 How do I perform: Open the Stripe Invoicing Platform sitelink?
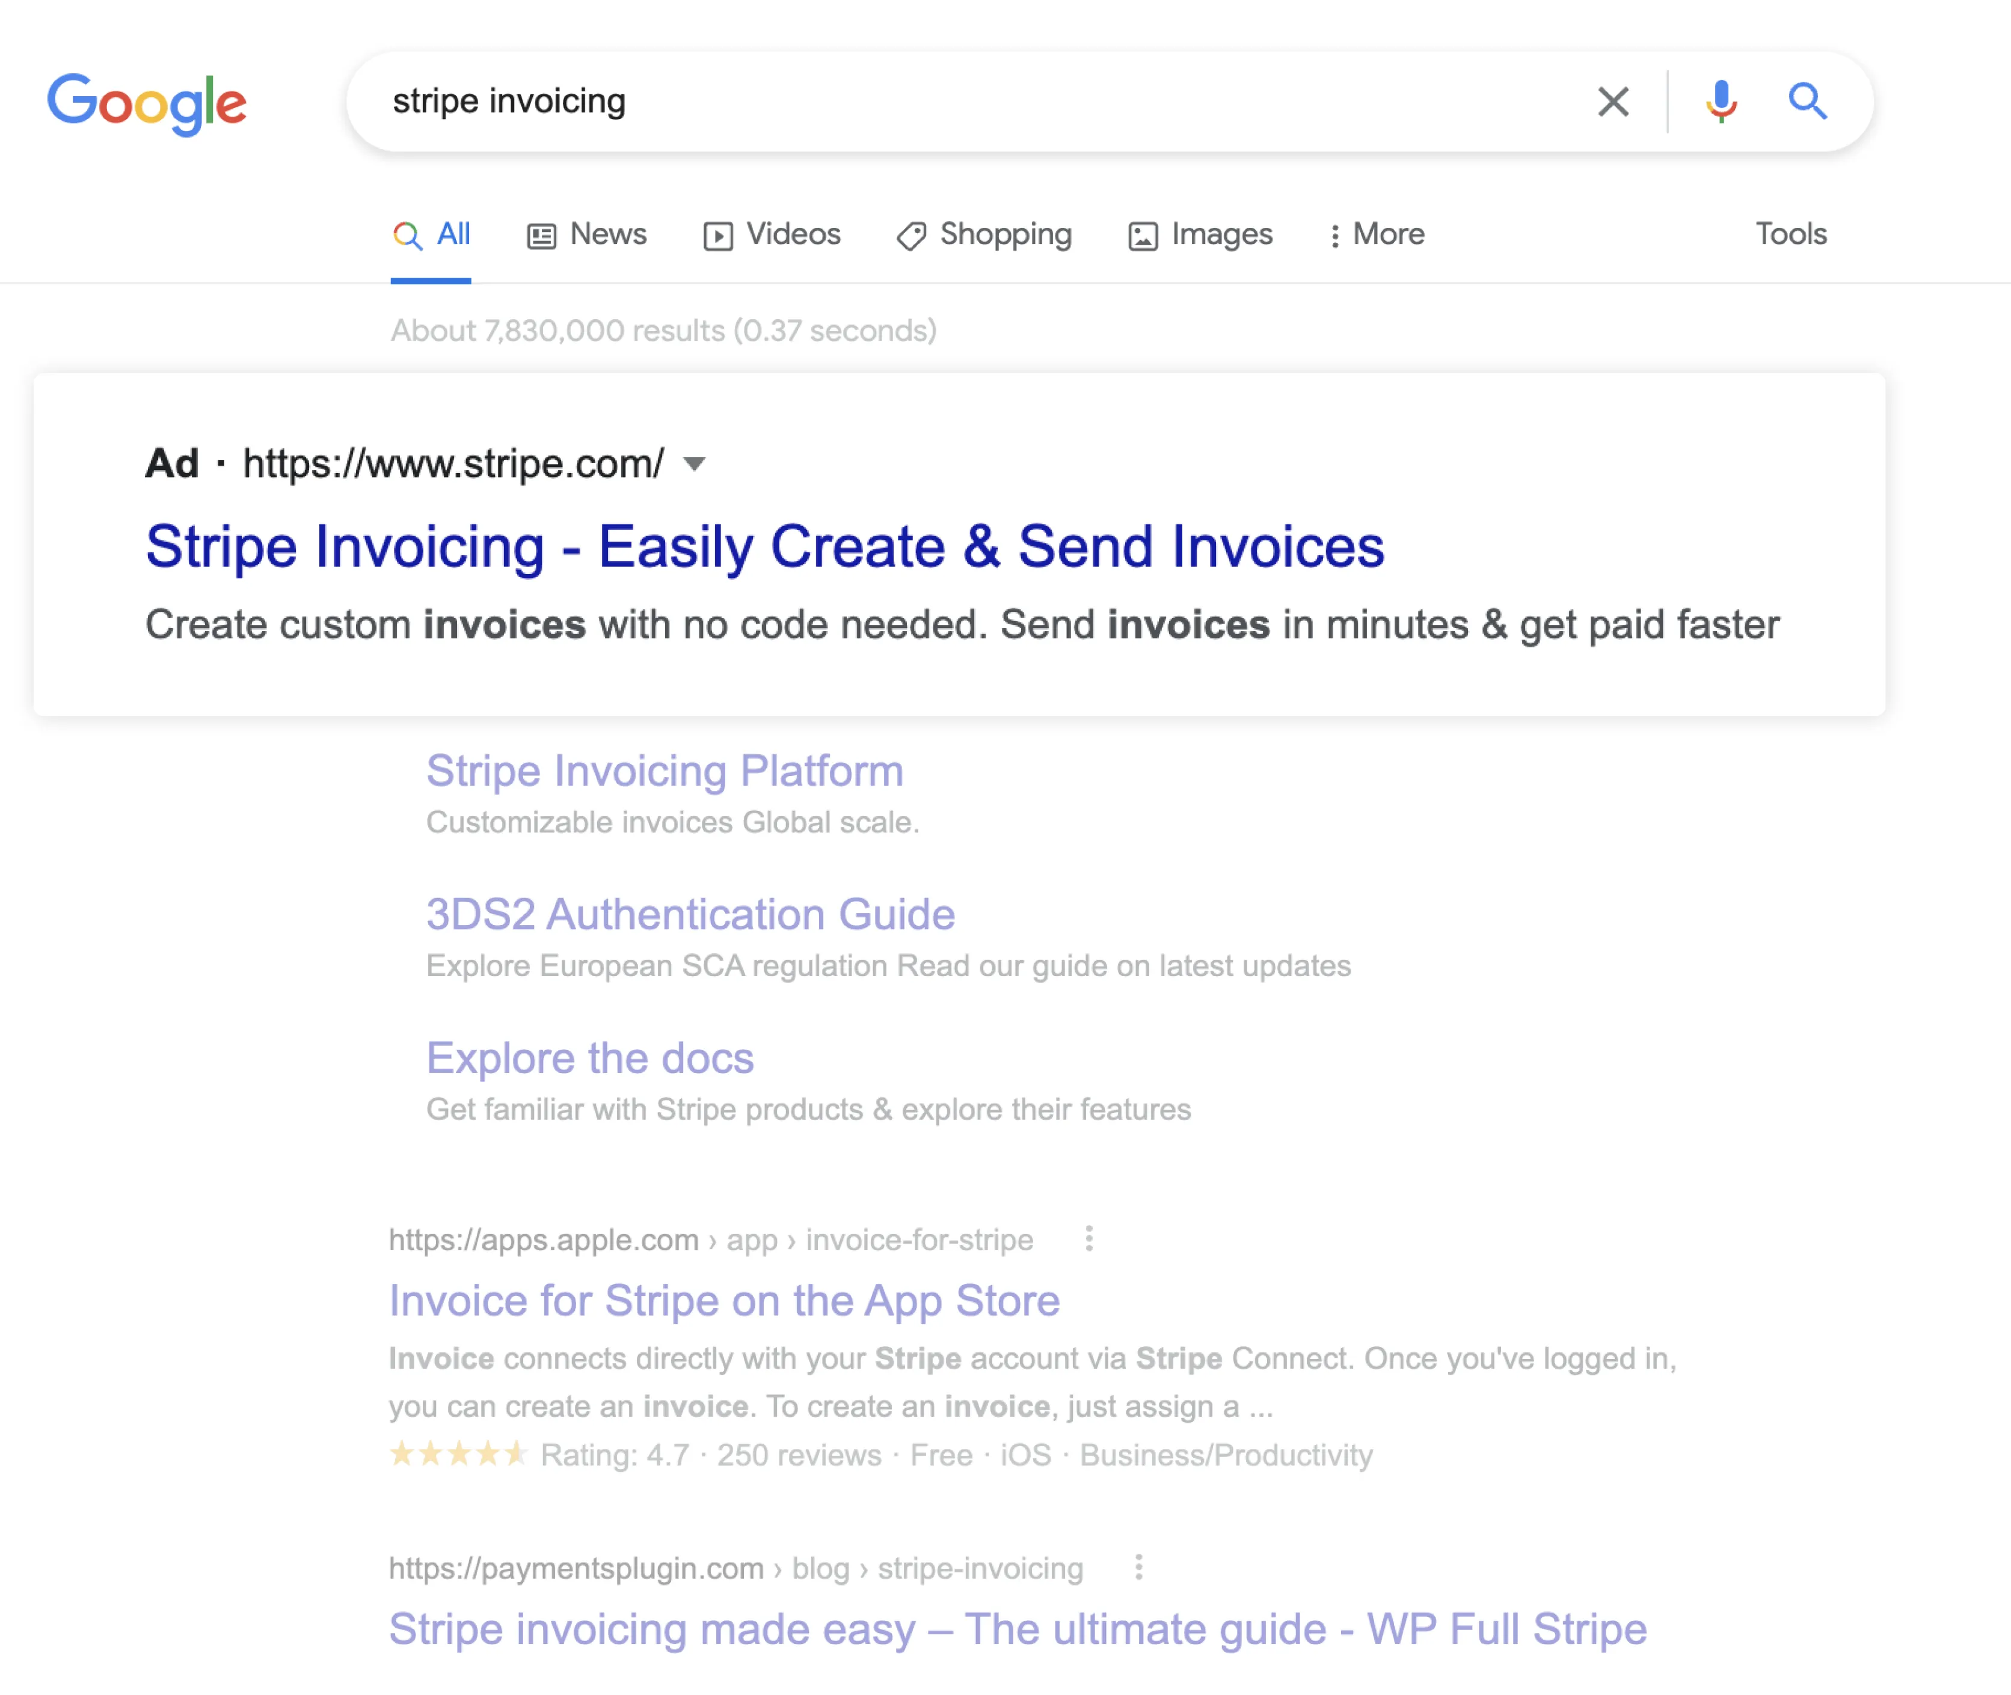point(665,771)
